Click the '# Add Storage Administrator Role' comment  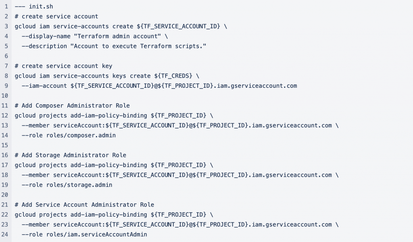coord(70,155)
